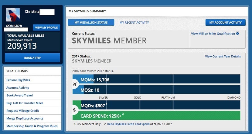Open View Current Year Details link
The width and height of the screenshot is (252, 134).
pos(223,56)
